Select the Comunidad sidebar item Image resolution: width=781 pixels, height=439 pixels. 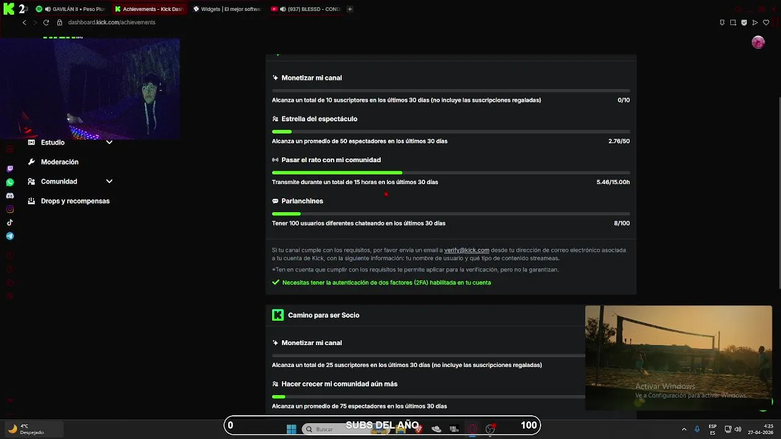pyautogui.click(x=59, y=182)
